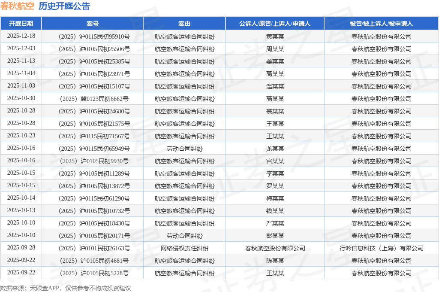Click plaintiff 姜某某
This screenshot has height=292, width=439.
[x=275, y=61]
